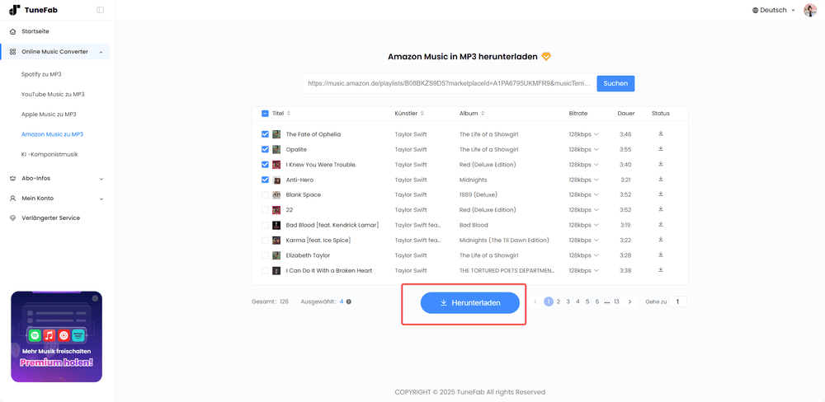
Task: Uncheck the Anti-Hero track
Action: pyautogui.click(x=265, y=180)
